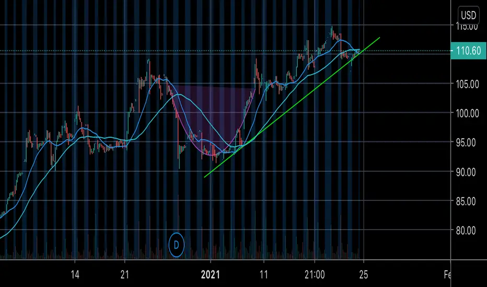Select the green ascending trendline
This screenshot has width=487, height=287.
[292, 107]
